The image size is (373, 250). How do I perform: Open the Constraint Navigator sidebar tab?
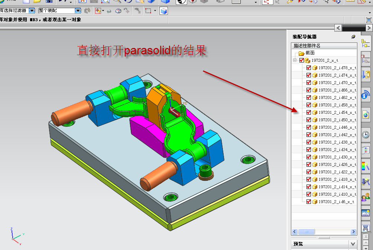(366, 58)
